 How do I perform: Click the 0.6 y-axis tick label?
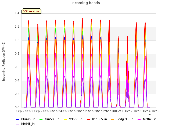tap(17, 67)
